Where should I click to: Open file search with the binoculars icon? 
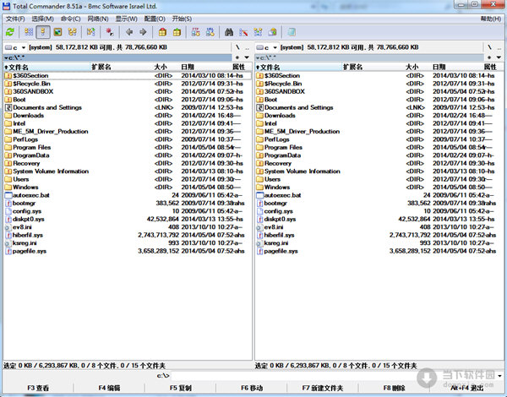click(229, 31)
